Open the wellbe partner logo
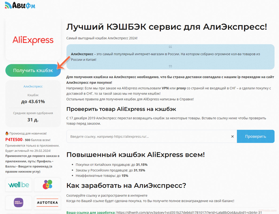Screen dimensions: 279x214 [18, 185]
